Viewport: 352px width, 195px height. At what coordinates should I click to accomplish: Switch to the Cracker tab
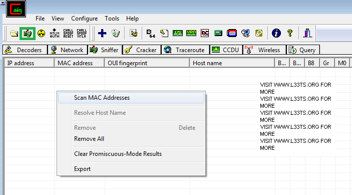(x=142, y=50)
